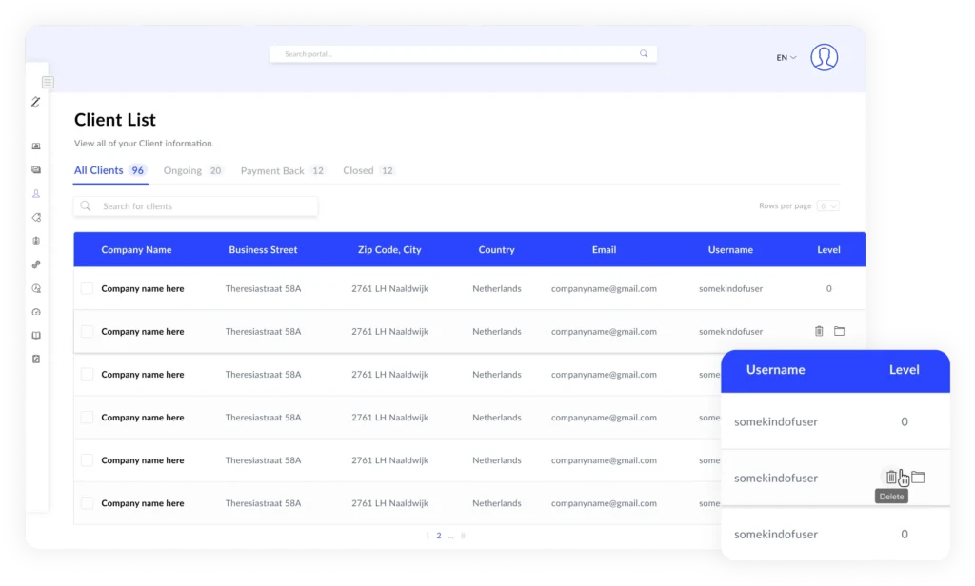This screenshot has height=586, width=975.
Task: Click 'View all of your Client information.' text
Action: (144, 143)
